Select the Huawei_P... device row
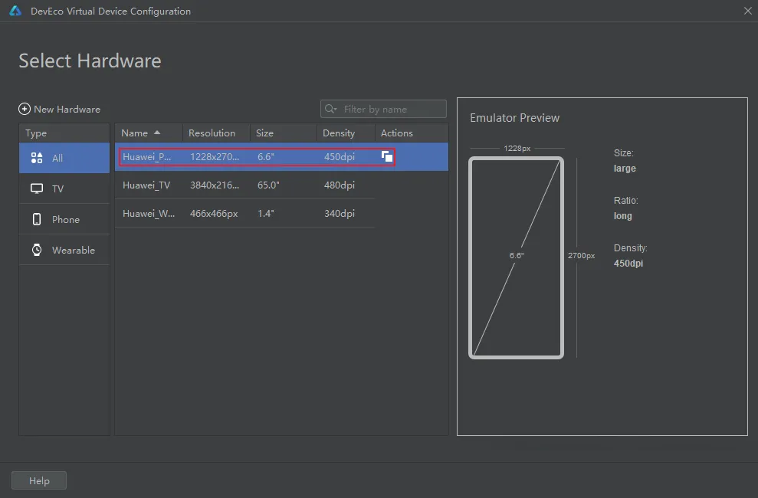The height and width of the screenshot is (498, 758). point(281,156)
